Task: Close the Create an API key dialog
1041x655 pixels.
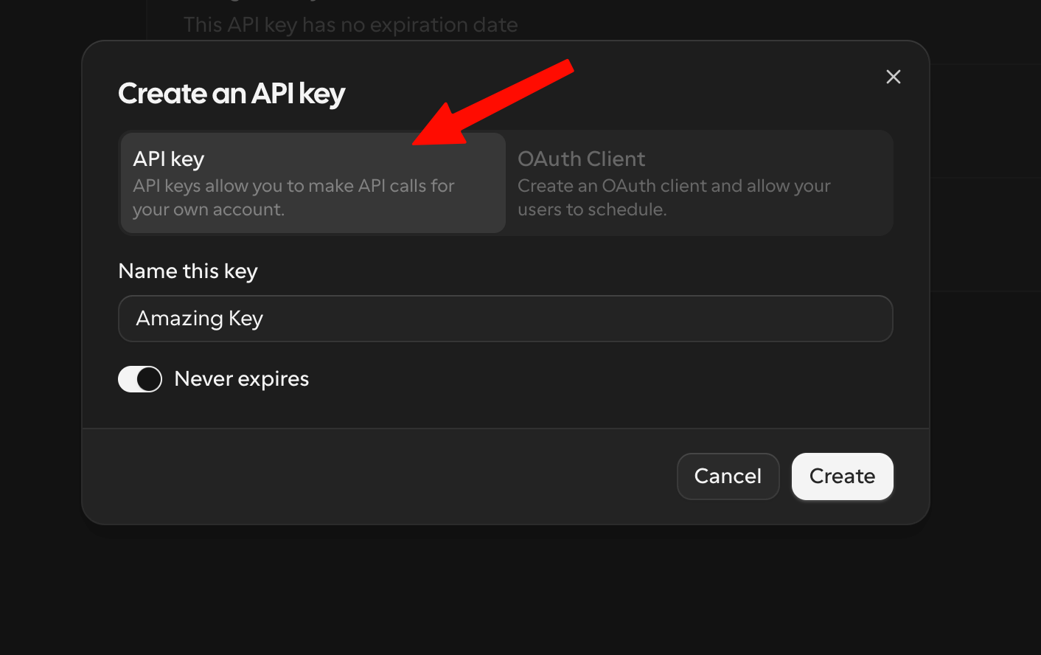Action: pos(893,77)
